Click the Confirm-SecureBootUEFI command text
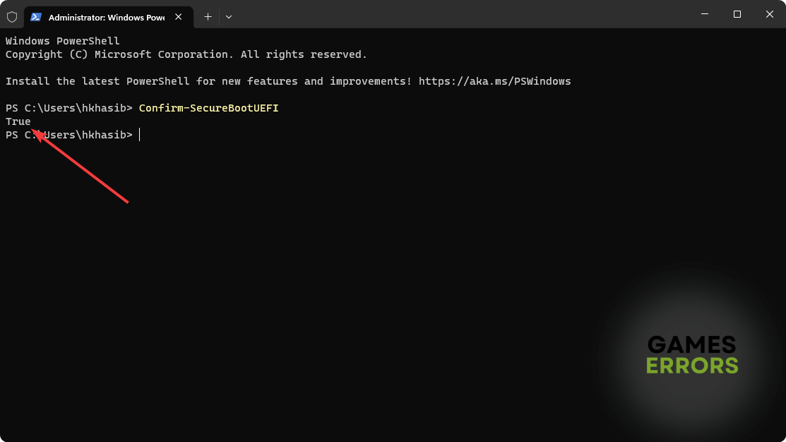786x442 pixels. pos(208,108)
